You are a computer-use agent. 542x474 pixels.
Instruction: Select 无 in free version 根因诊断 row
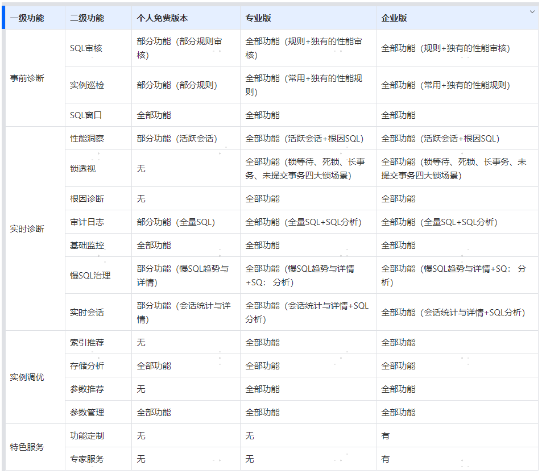tap(185, 199)
